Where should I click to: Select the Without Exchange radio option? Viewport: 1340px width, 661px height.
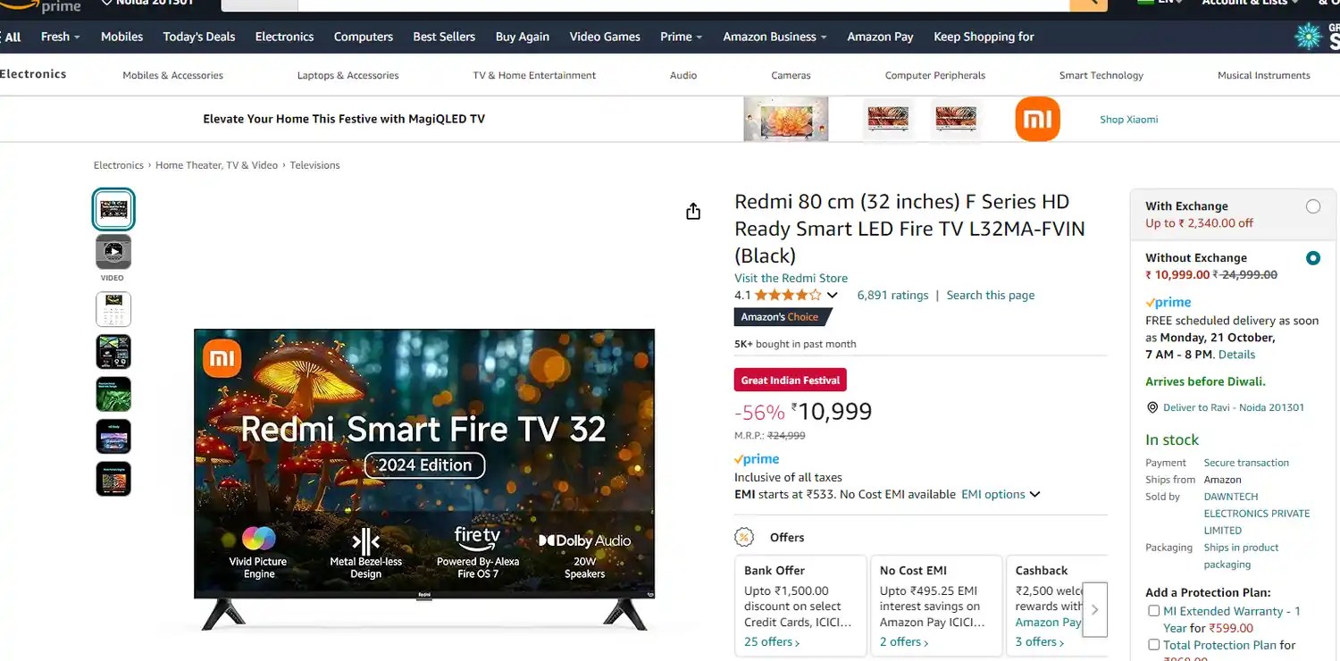click(1313, 258)
